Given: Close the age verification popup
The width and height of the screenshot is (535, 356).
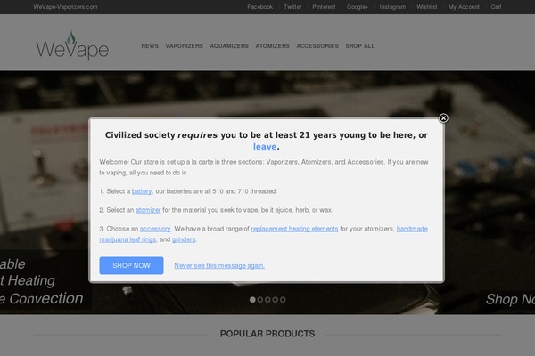Looking at the screenshot, I should click(443, 118).
